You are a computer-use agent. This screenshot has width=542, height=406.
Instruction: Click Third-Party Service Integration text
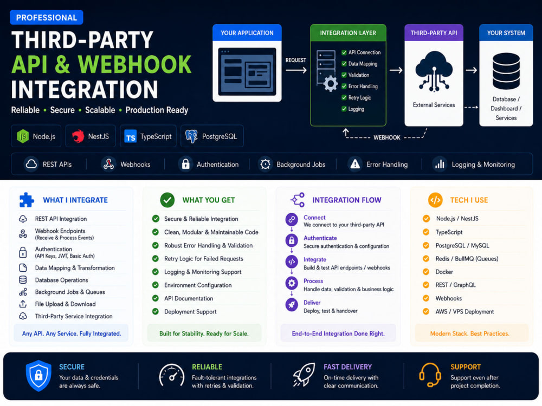(74, 316)
